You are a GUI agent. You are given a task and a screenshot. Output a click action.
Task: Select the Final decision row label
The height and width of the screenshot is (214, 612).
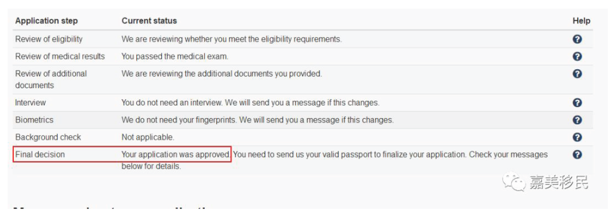[40, 154]
